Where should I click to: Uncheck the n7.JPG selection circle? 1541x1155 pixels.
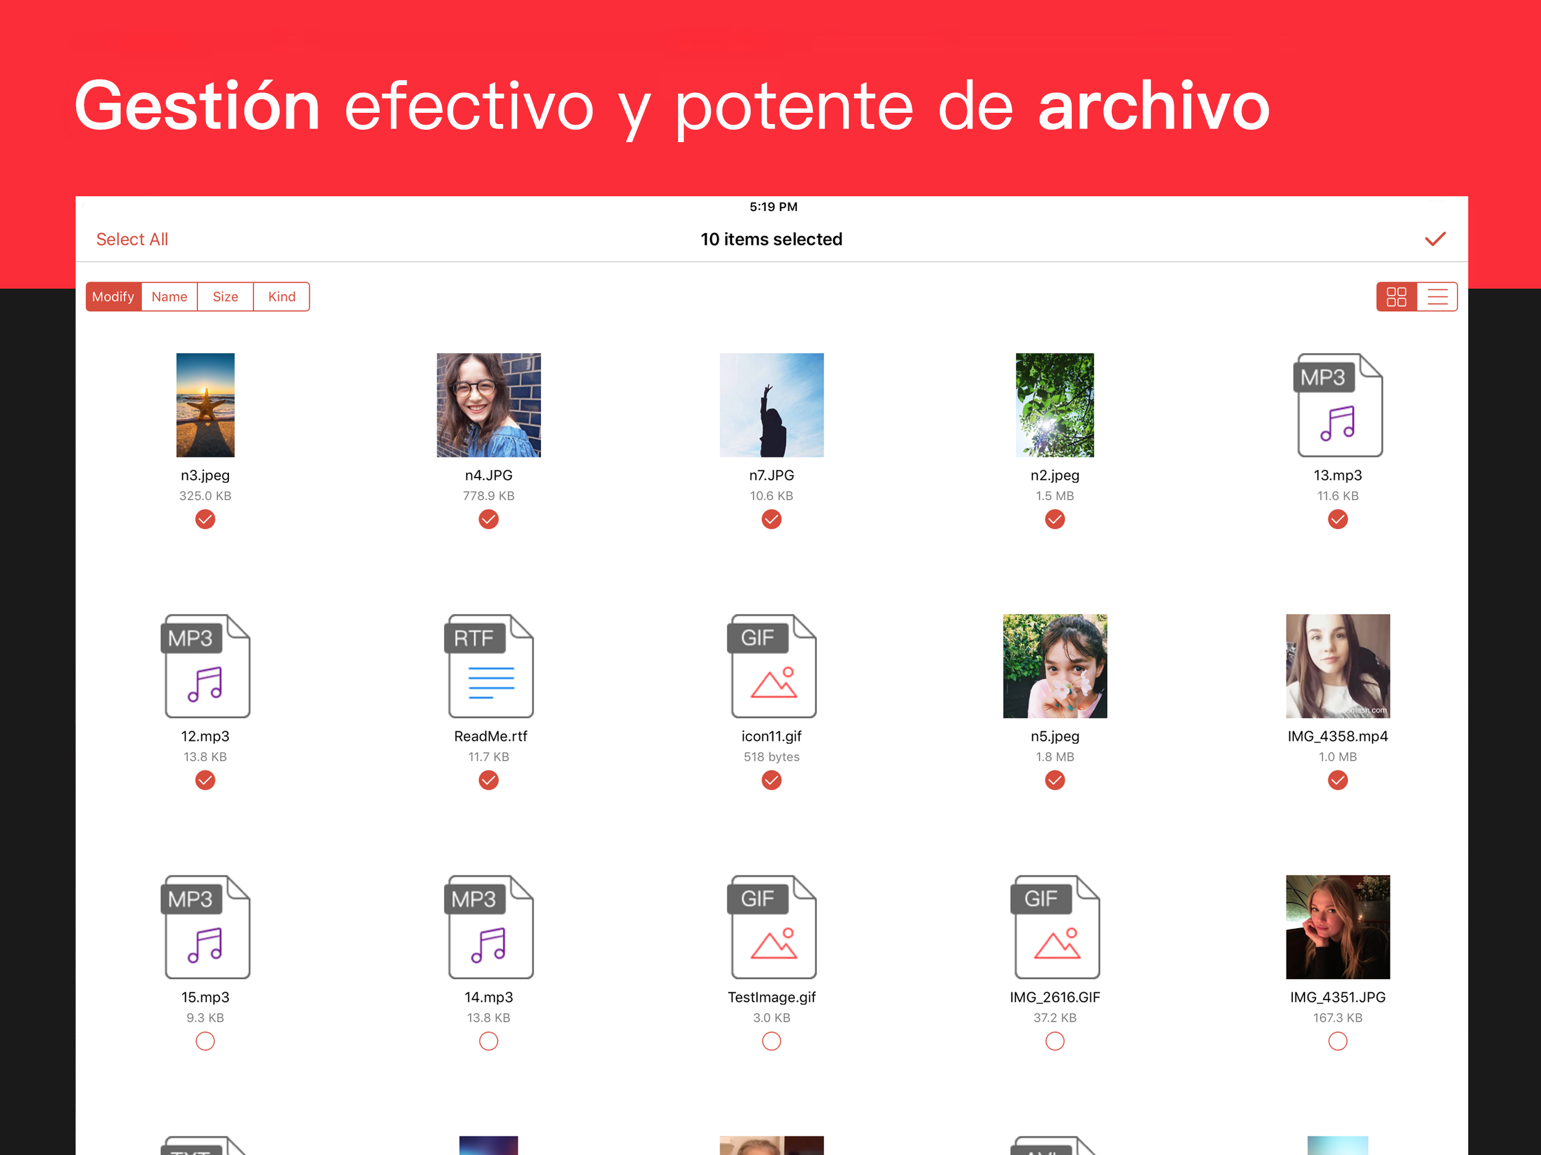pyautogui.click(x=772, y=519)
